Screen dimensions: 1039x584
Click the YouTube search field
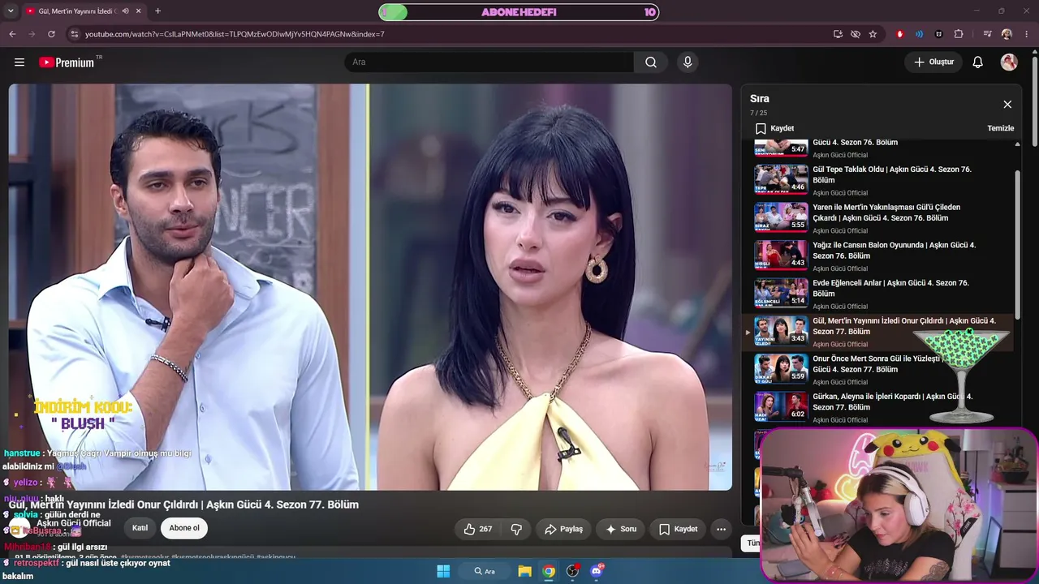coord(489,62)
